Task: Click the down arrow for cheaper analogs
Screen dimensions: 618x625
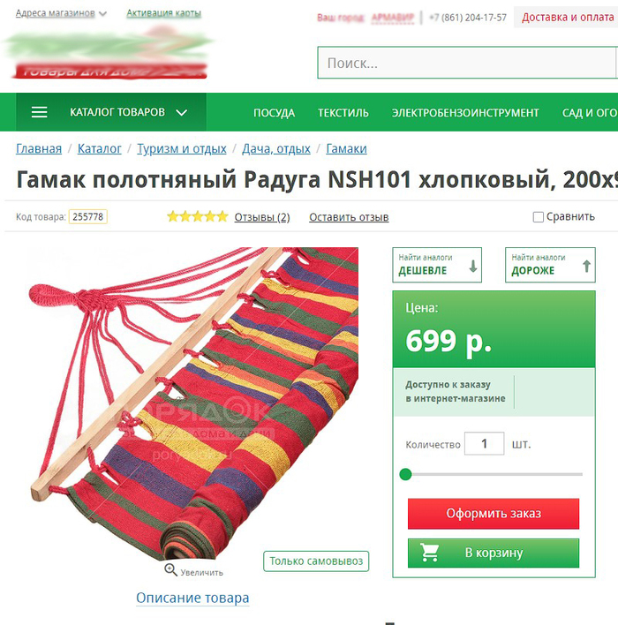Action: (473, 266)
